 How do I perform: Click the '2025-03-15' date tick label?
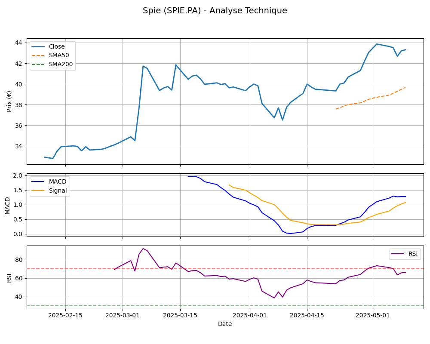[180, 315]
